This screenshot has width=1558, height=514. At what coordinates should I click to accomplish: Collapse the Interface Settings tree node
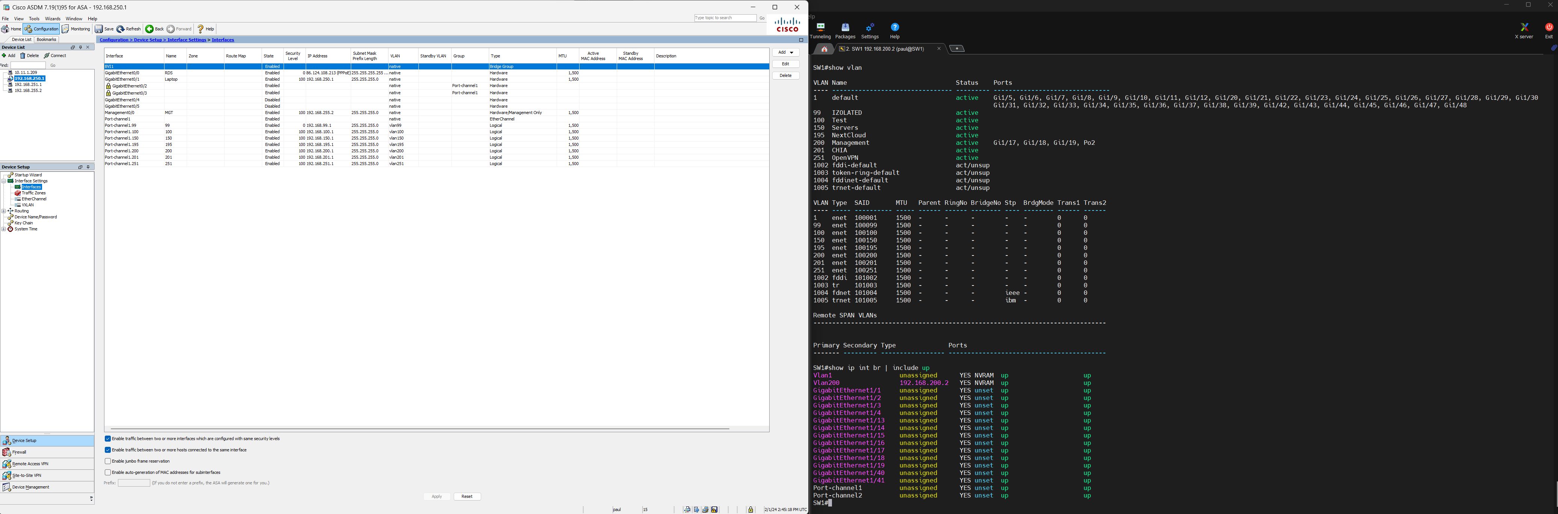click(4, 181)
